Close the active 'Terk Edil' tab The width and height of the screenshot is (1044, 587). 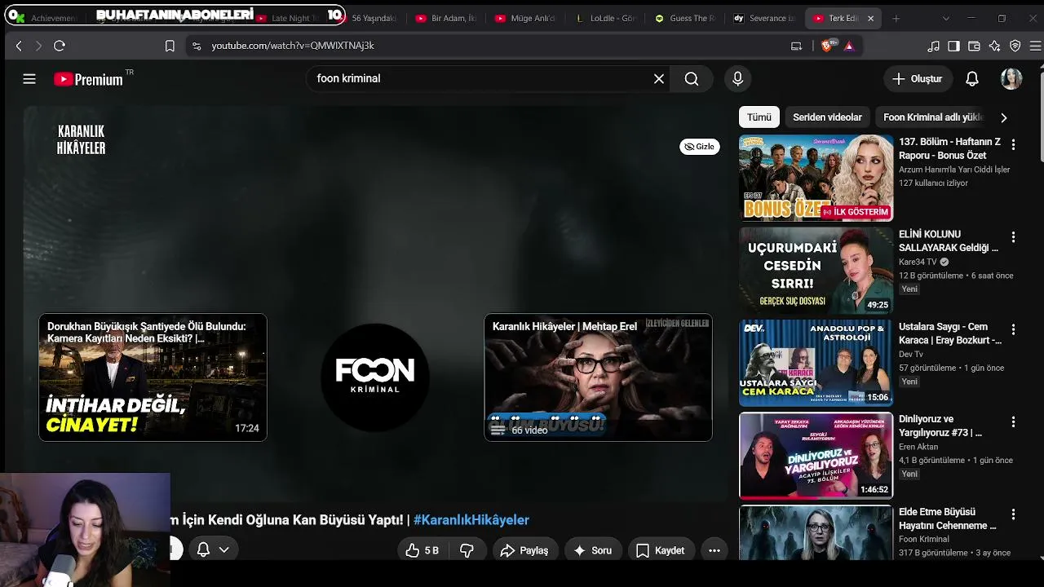pyautogui.click(x=870, y=18)
